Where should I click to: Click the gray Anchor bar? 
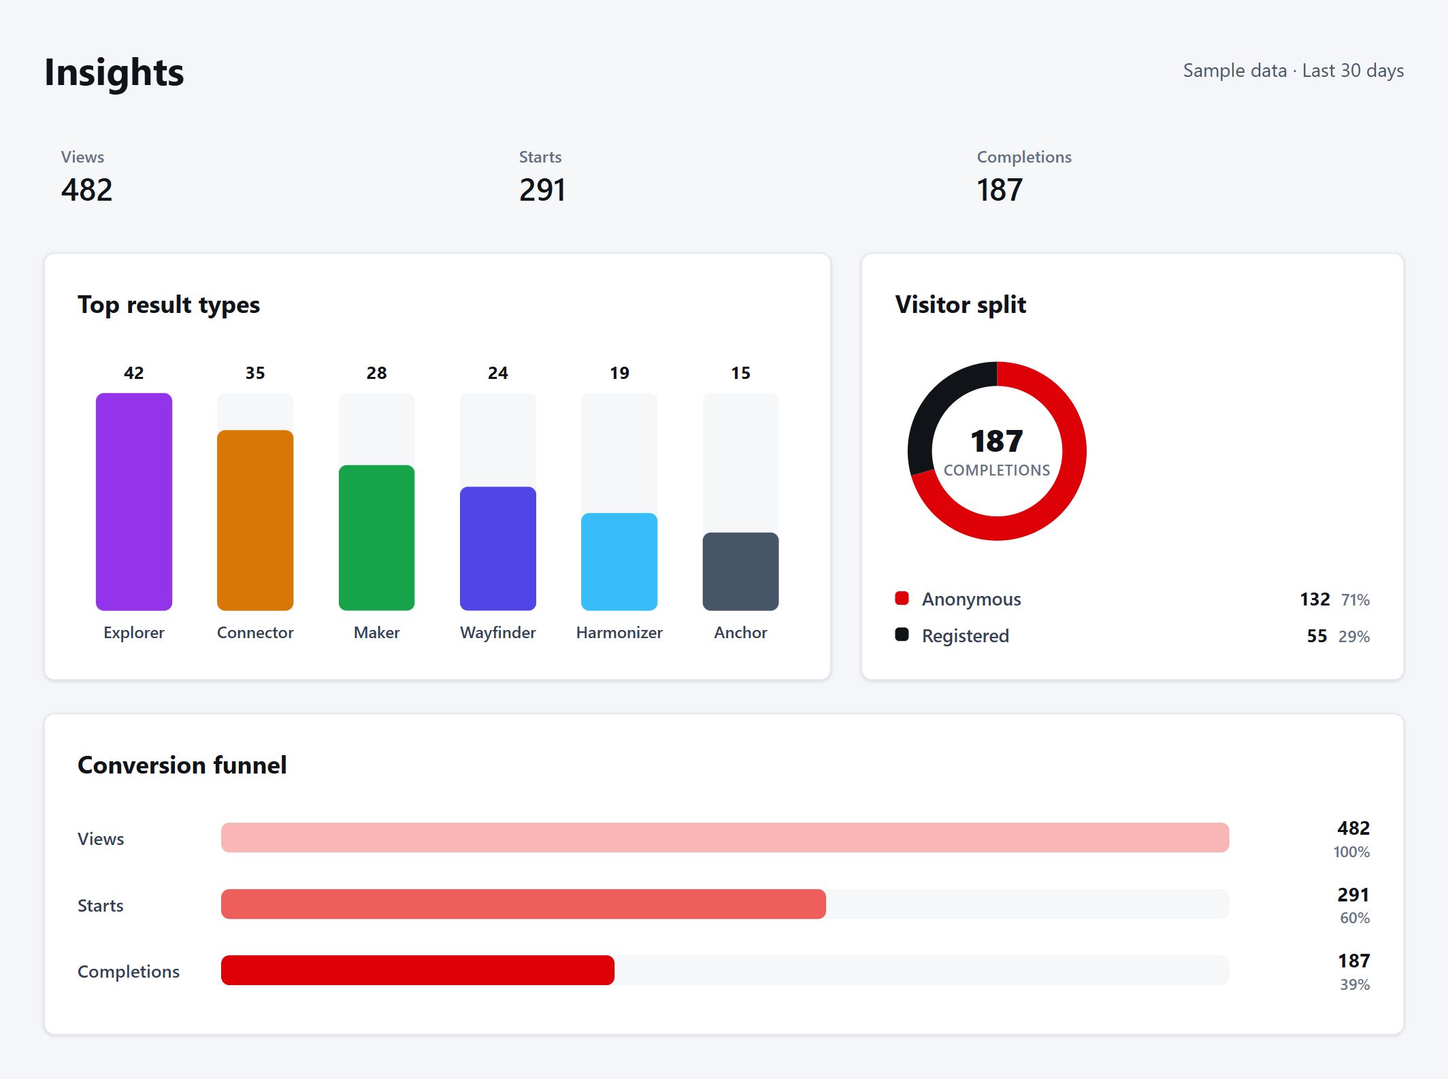pyautogui.click(x=740, y=571)
